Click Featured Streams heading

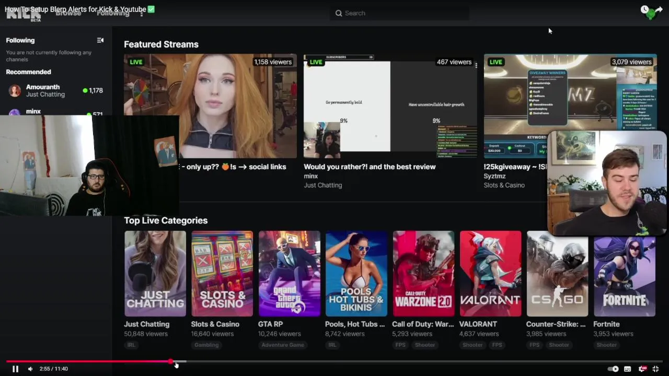pos(161,44)
